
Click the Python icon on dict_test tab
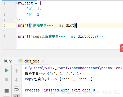[21, 61]
